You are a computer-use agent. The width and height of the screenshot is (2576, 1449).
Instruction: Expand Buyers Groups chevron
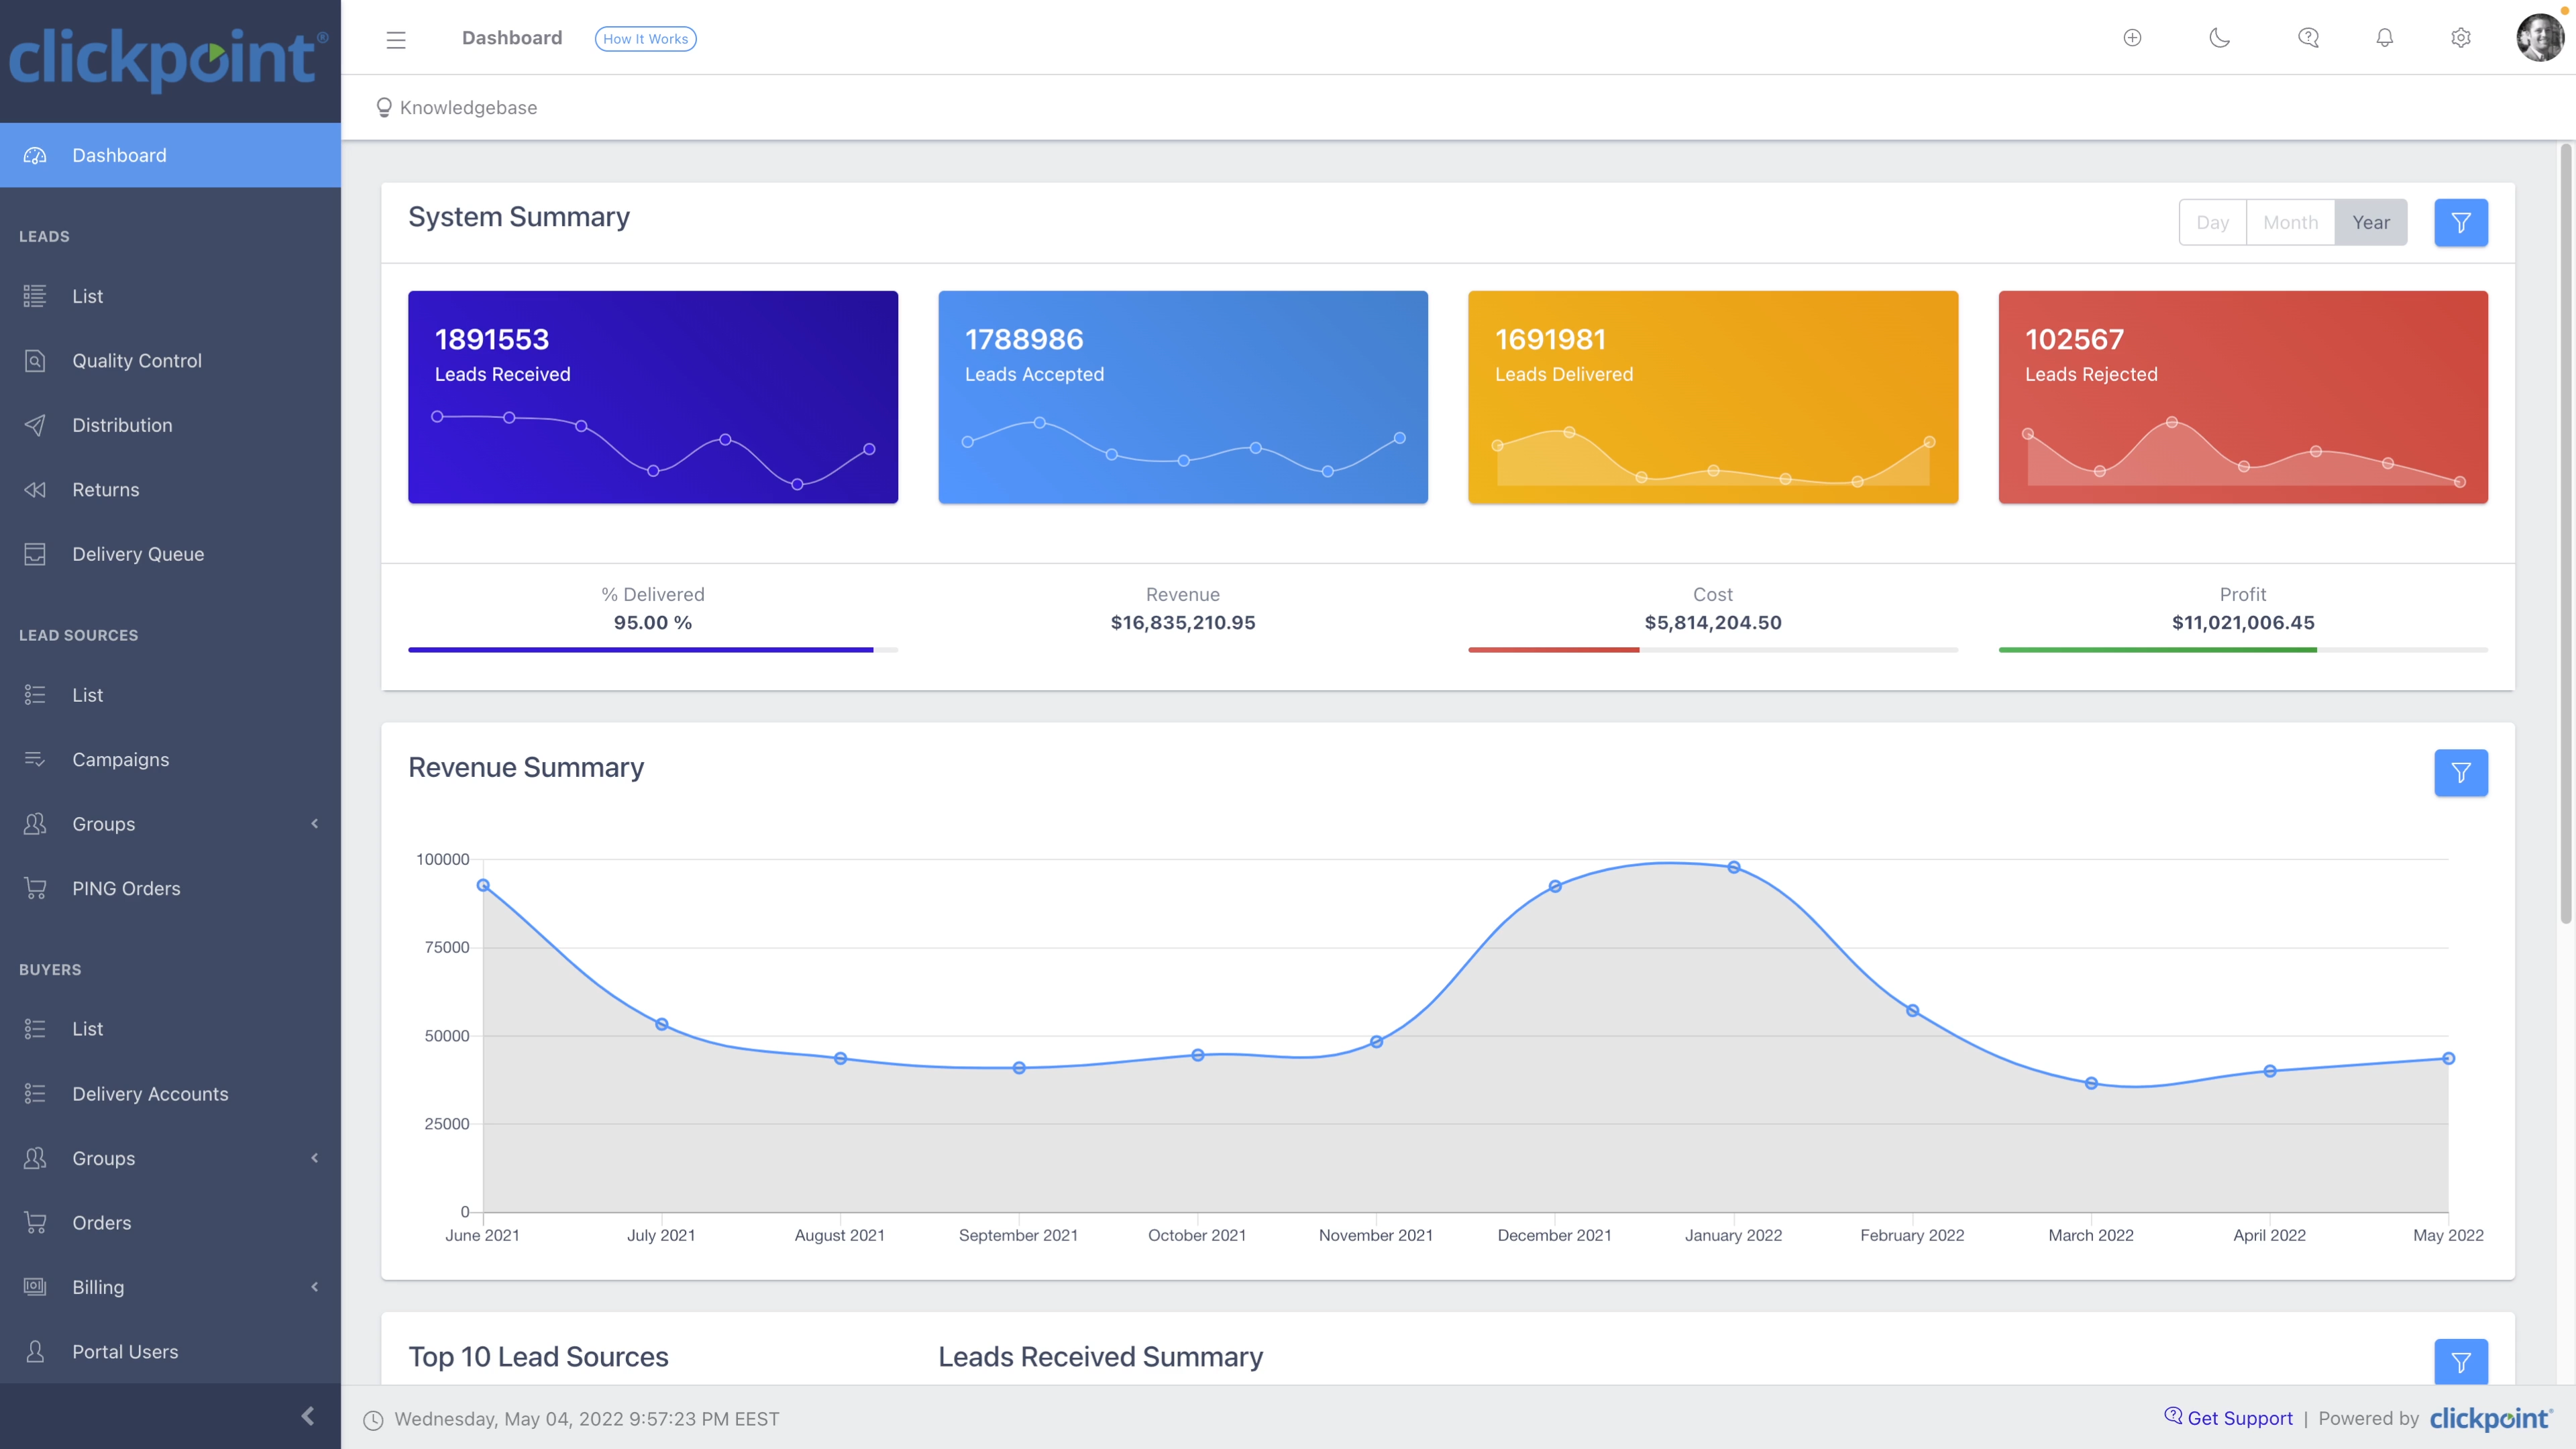[x=315, y=1158]
